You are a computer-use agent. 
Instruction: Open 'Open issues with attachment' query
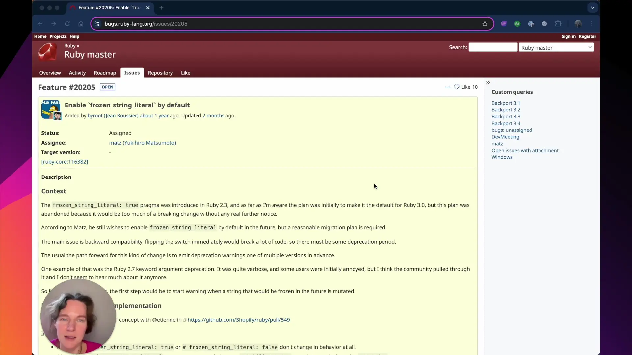[x=525, y=151]
